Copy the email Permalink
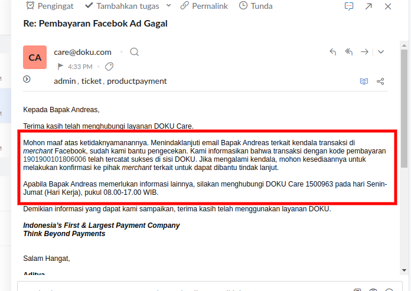411x291 pixels. [x=204, y=6]
